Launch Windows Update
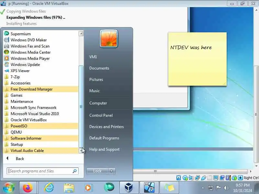The height and width of the screenshot is (194, 259). pos(41,64)
